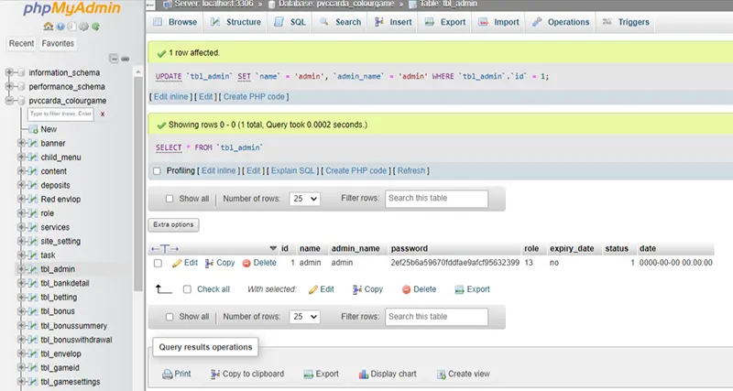
Task: Click the New table icon in tree
Action: click(33, 129)
